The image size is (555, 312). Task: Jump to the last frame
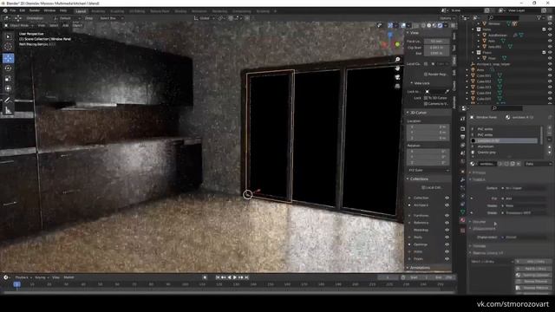tap(246, 277)
